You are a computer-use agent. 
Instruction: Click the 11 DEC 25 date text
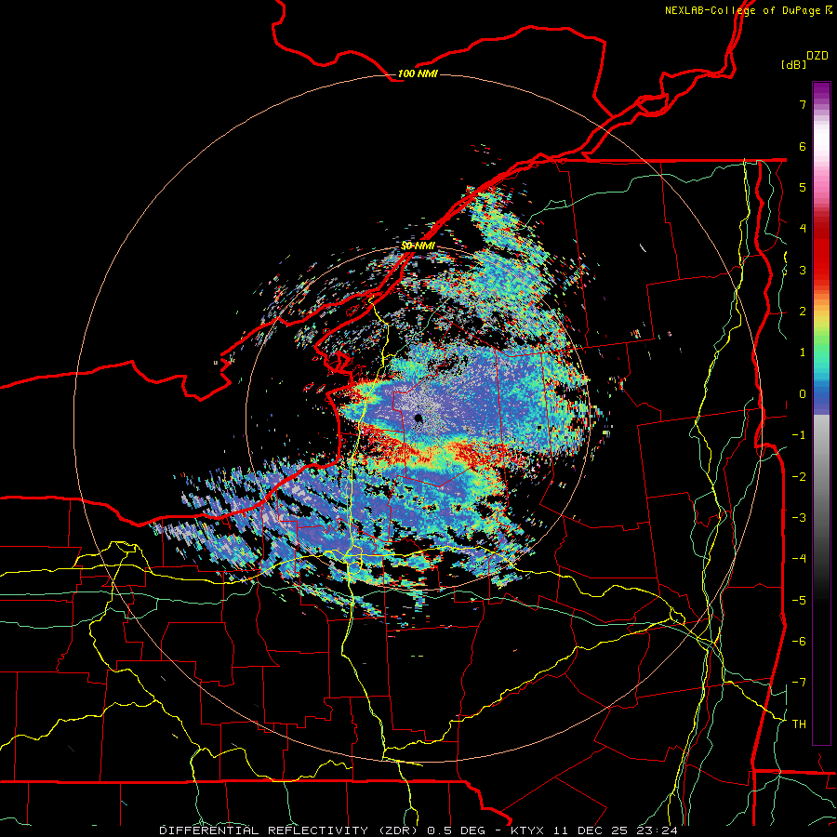[591, 830]
